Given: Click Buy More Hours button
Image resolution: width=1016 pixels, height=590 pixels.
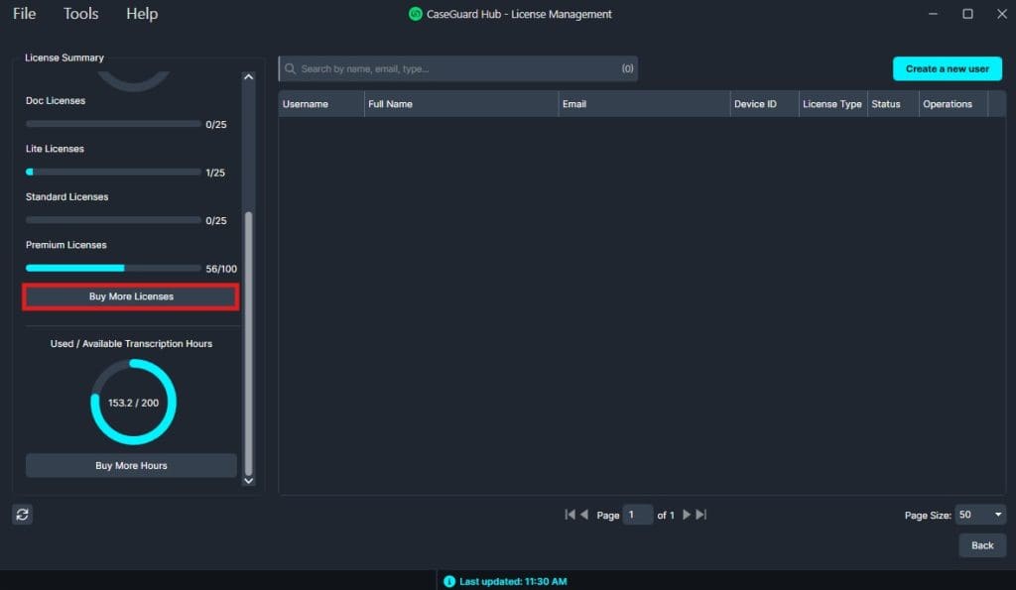Looking at the screenshot, I should [131, 466].
